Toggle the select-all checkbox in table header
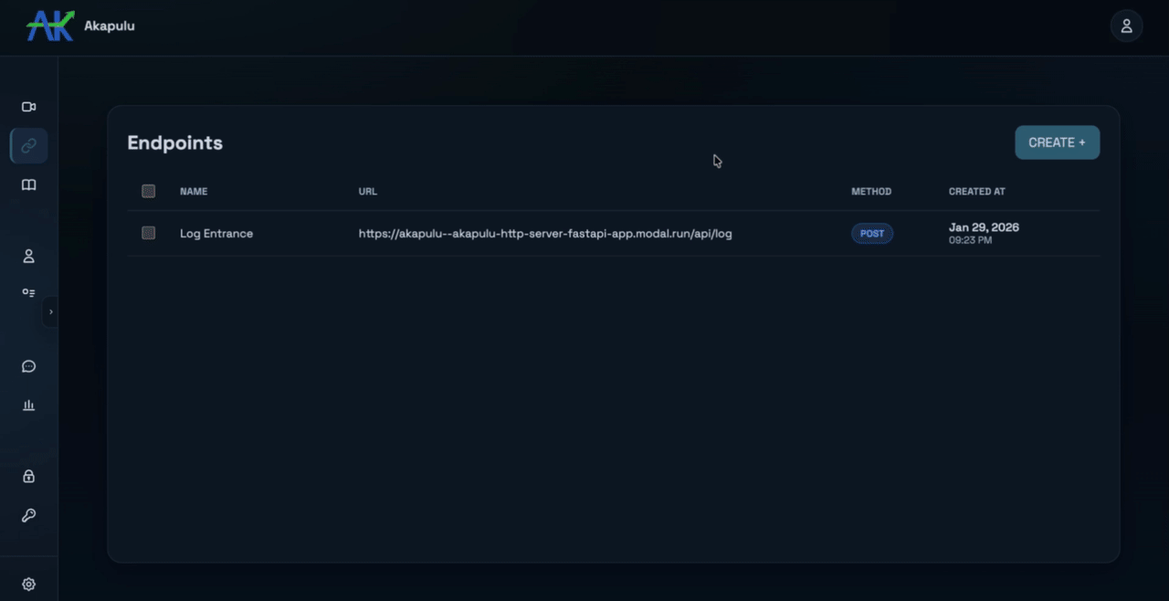 [x=148, y=191]
